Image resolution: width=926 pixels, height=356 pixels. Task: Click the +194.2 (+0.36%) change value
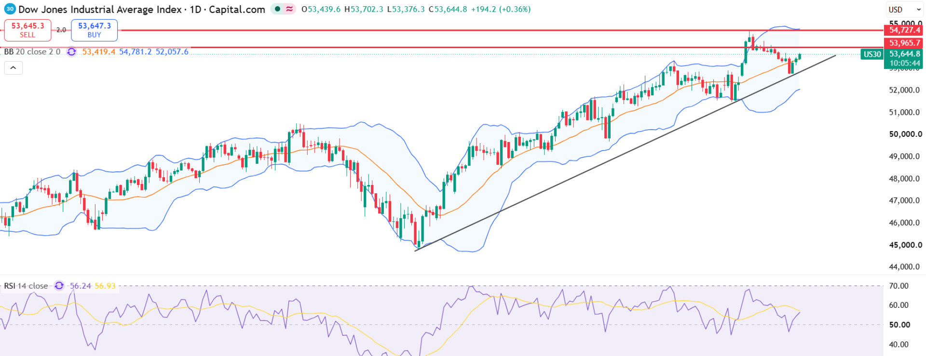coord(501,9)
